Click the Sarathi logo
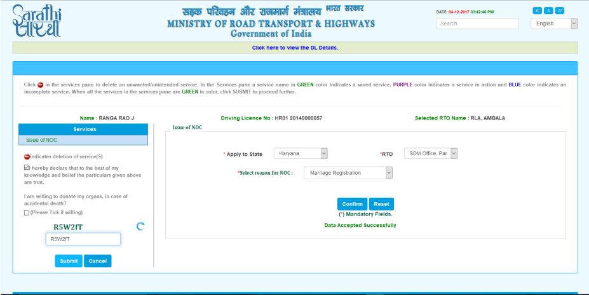 pyautogui.click(x=36, y=21)
